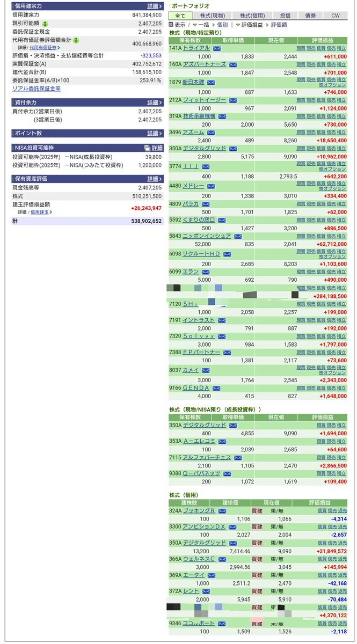Open the ブッキングR margin stock link

(x=199, y=511)
